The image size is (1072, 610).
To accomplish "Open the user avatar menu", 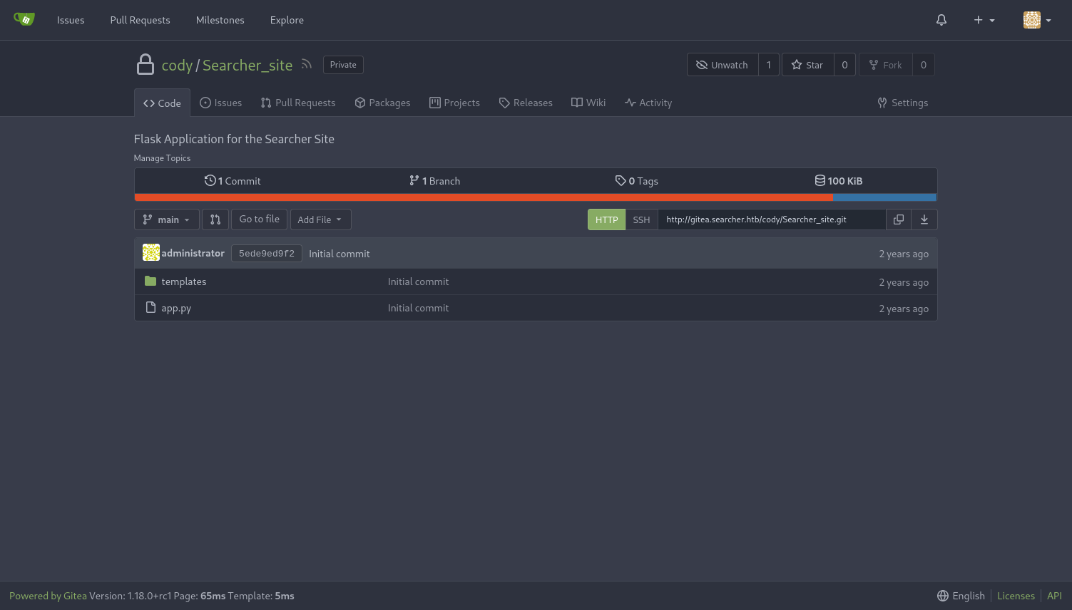I will coord(1037,20).
